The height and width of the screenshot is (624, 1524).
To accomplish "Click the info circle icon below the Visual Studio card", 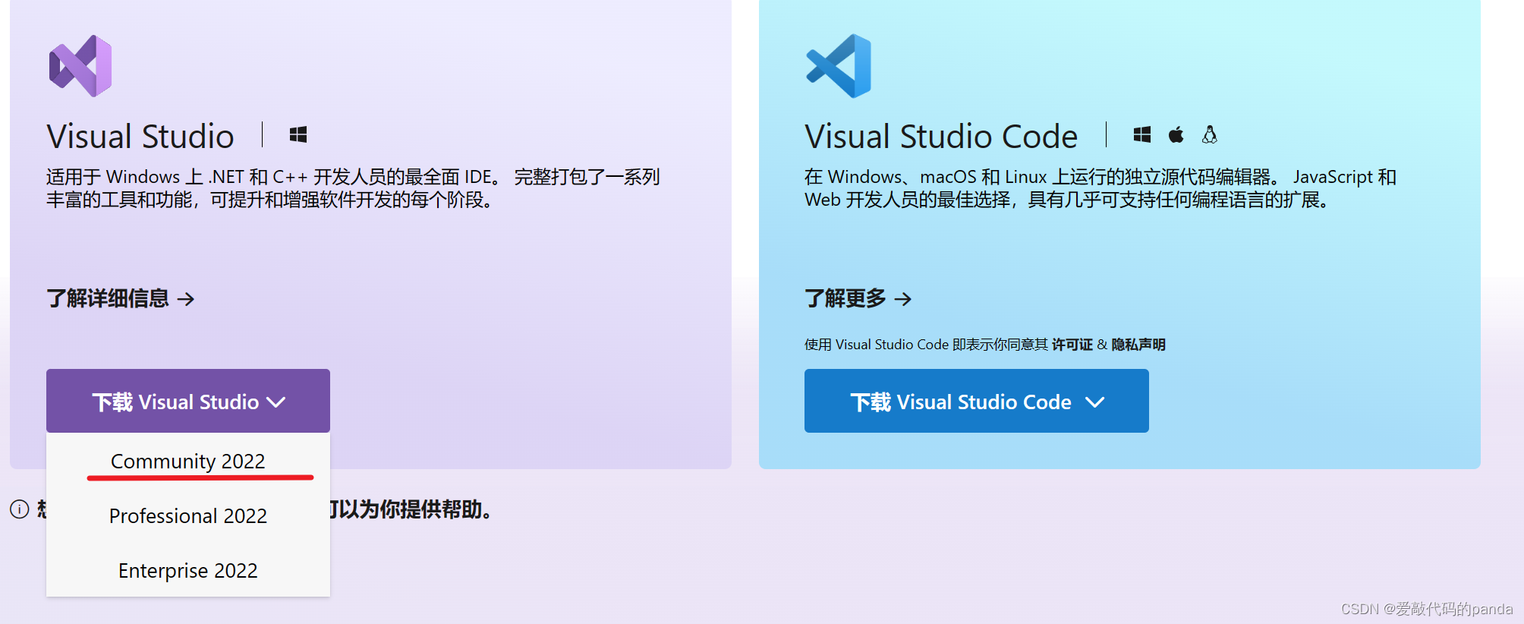I will pos(20,509).
